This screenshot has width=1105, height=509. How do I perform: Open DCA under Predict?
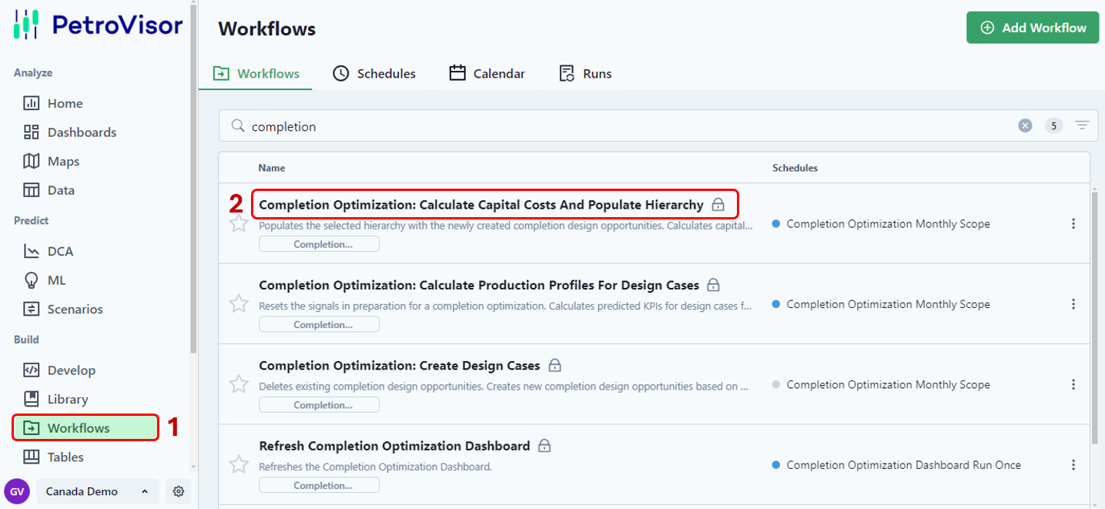pos(49,251)
